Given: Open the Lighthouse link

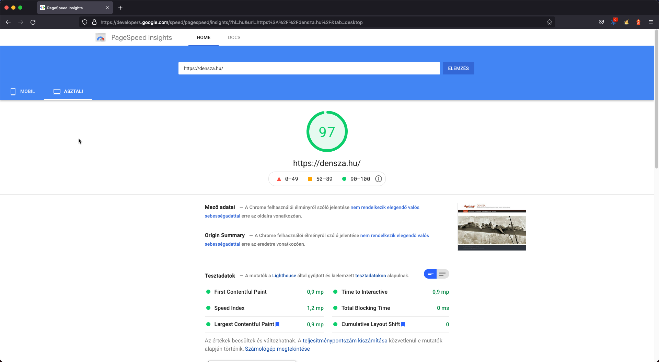Looking at the screenshot, I should [x=284, y=276].
